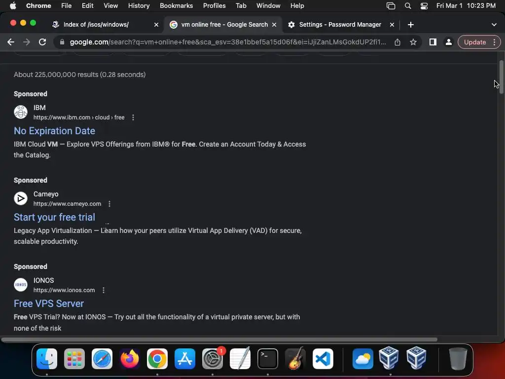Image resolution: width=505 pixels, height=379 pixels.
Task: View site information lock icon
Action: tap(62, 42)
